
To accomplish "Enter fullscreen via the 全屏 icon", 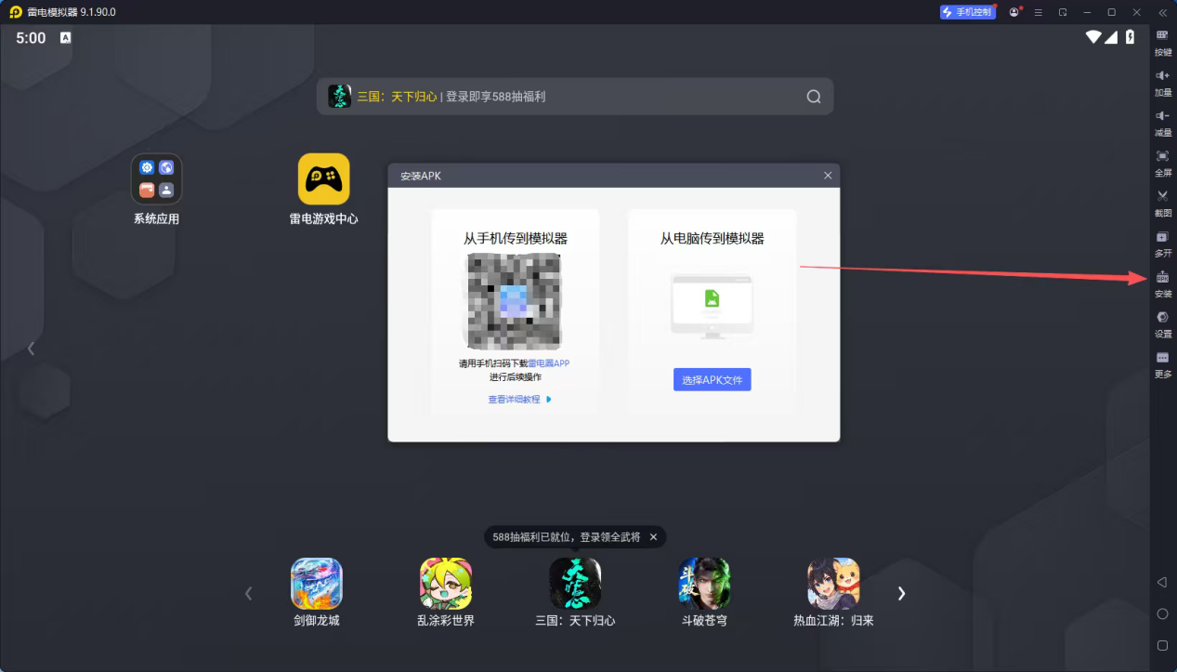I will pyautogui.click(x=1162, y=162).
